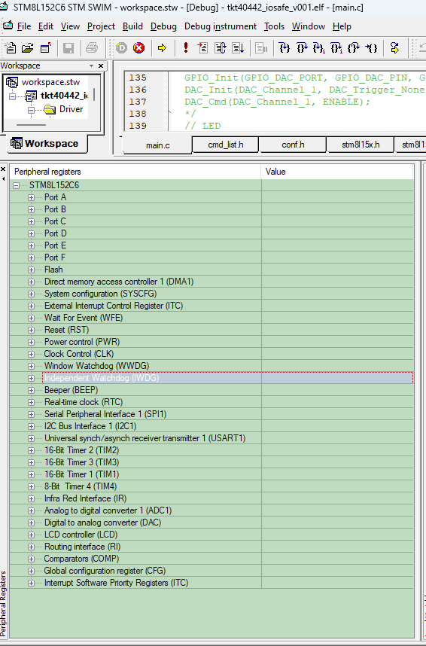
Task: Click the Value column header
Action: pyautogui.click(x=337, y=172)
